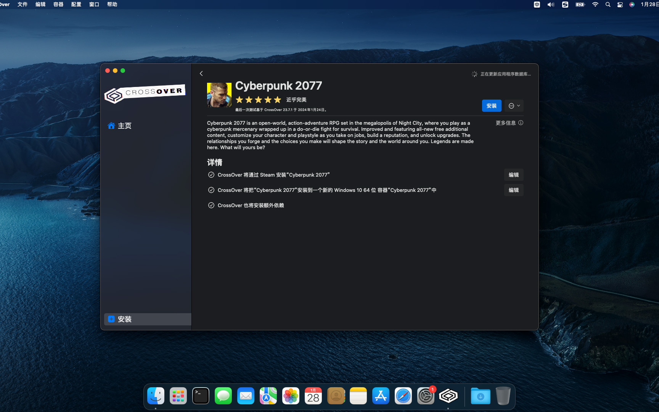Click the Cyberpunk 2077 game thumbnail

click(219, 95)
